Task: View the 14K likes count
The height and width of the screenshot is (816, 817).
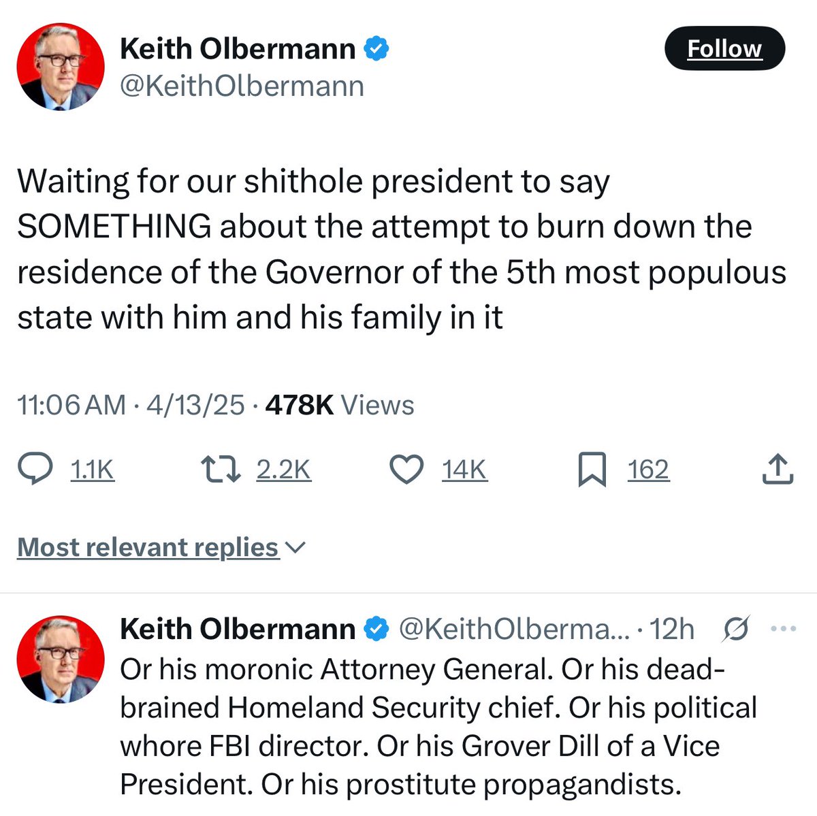Action: click(x=464, y=470)
